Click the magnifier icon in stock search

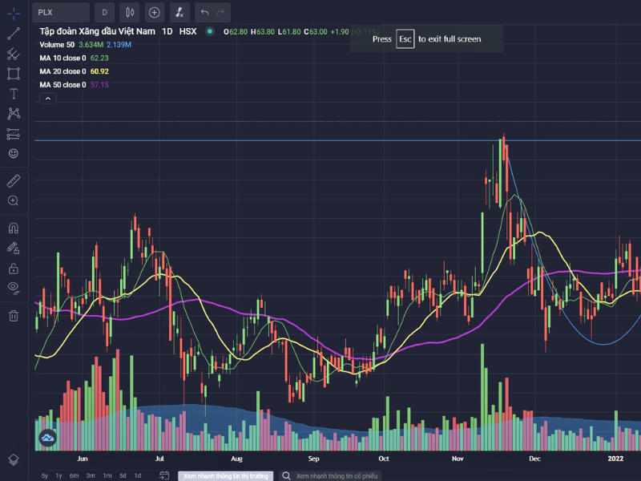(287, 475)
